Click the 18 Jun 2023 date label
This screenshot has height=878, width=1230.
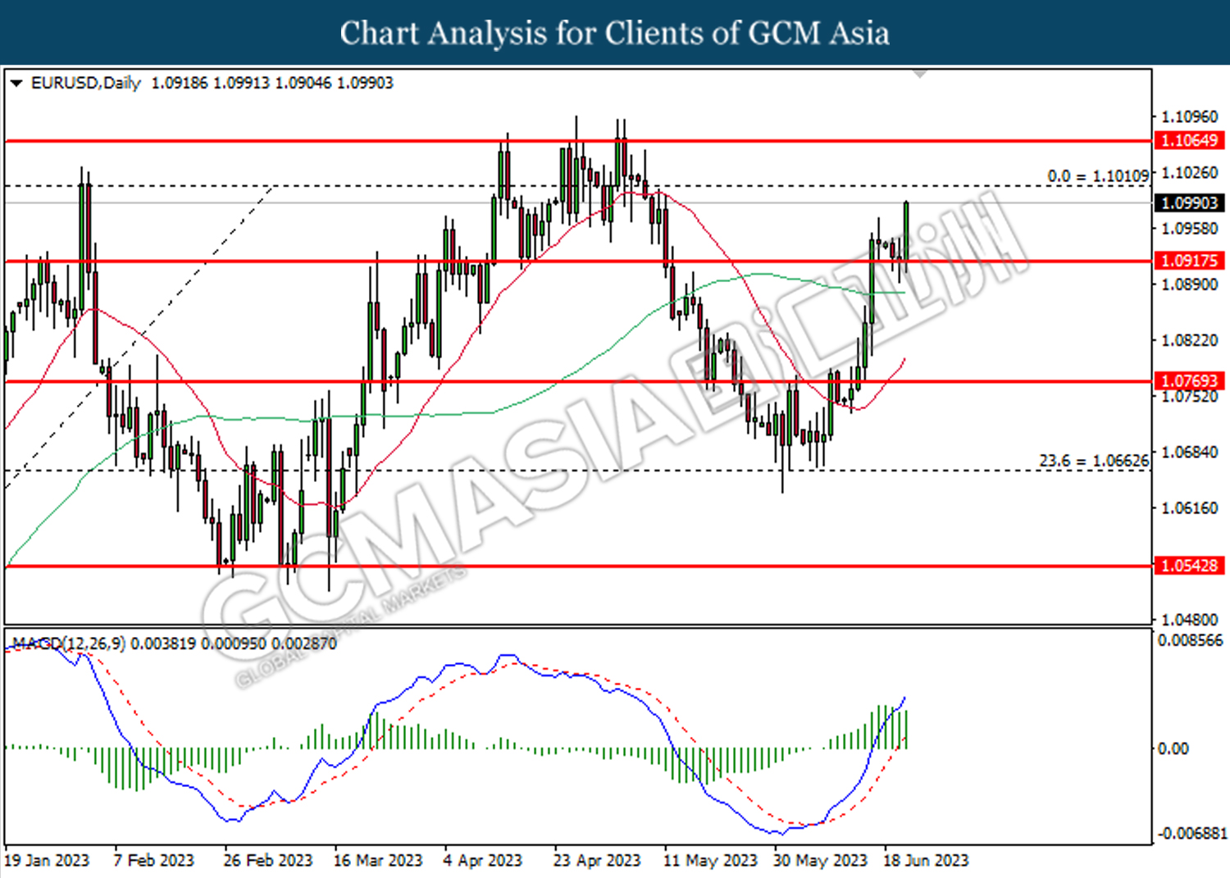coord(926,860)
